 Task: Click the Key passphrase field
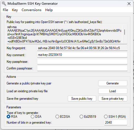82,62
